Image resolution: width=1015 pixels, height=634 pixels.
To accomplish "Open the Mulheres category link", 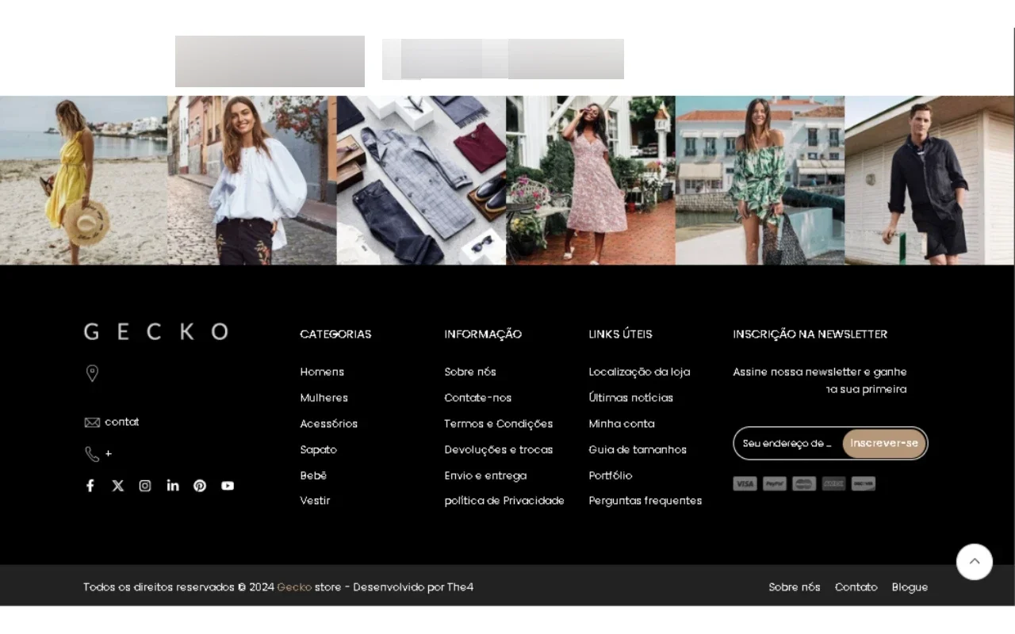I will [x=324, y=398].
